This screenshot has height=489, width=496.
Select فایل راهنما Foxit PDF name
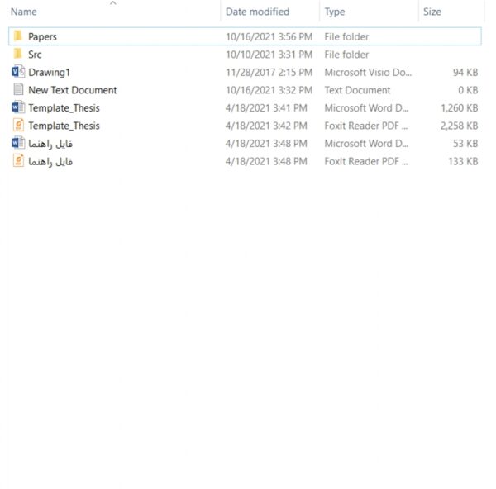(x=50, y=162)
